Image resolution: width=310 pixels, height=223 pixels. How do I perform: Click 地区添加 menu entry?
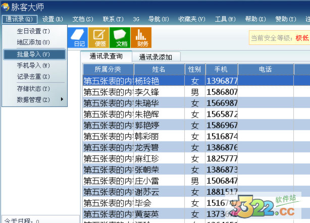(x=33, y=42)
